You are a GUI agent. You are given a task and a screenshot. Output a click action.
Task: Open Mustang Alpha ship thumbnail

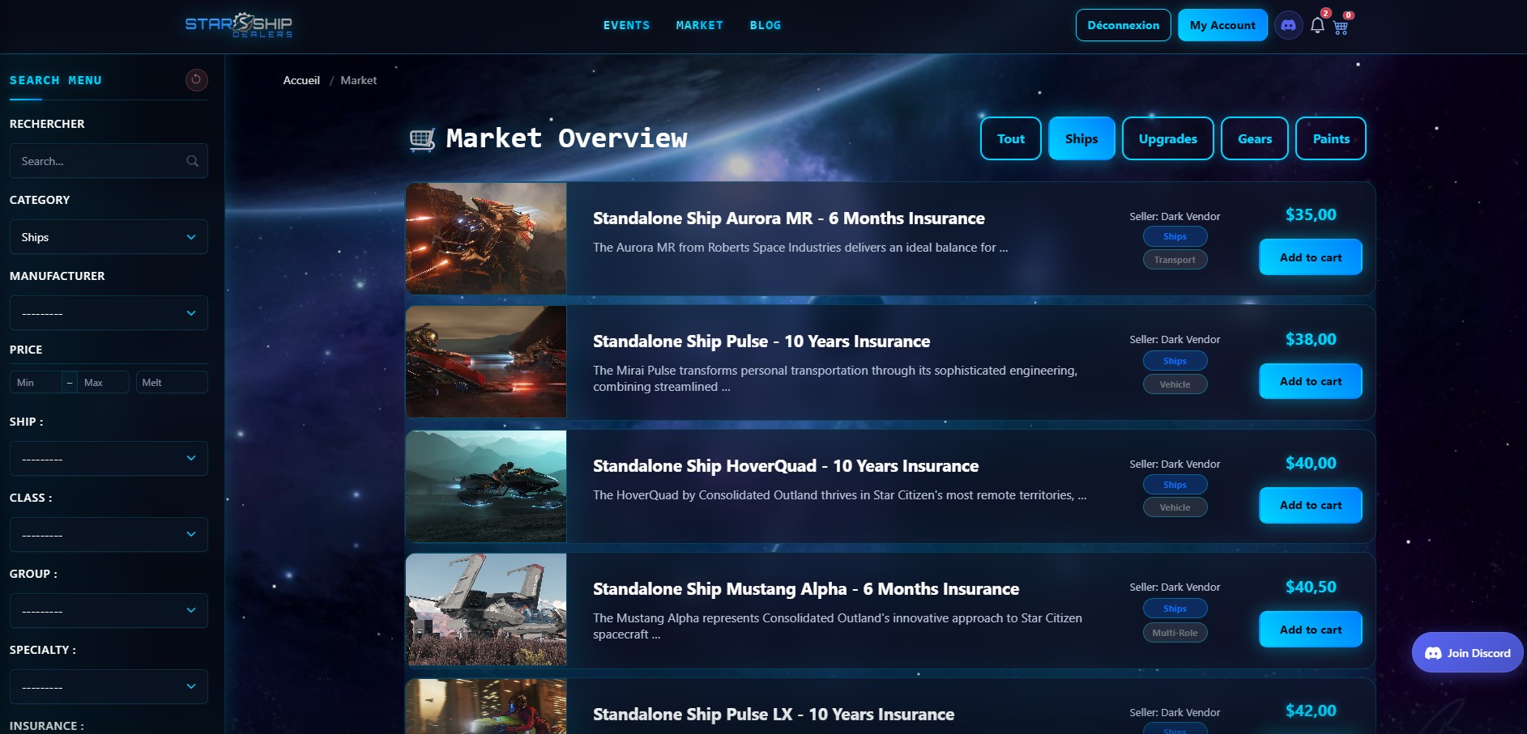click(486, 609)
